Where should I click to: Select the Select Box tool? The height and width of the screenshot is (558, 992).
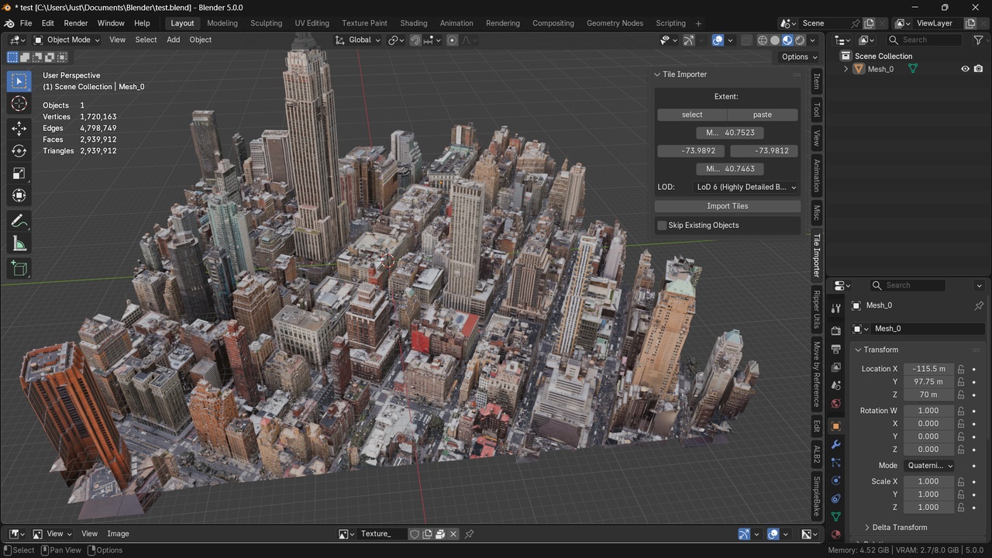click(x=19, y=81)
